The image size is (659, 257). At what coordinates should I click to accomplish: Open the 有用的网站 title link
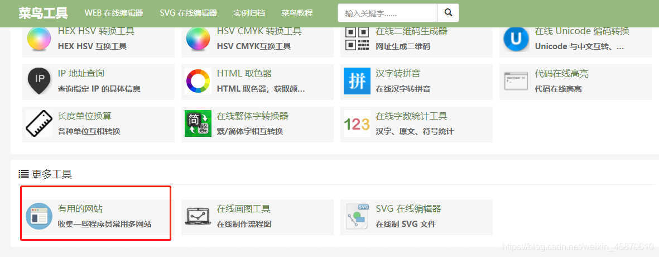click(x=80, y=208)
